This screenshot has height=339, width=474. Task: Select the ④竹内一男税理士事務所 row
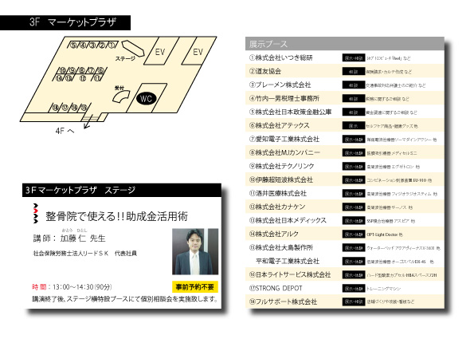coord(345,98)
